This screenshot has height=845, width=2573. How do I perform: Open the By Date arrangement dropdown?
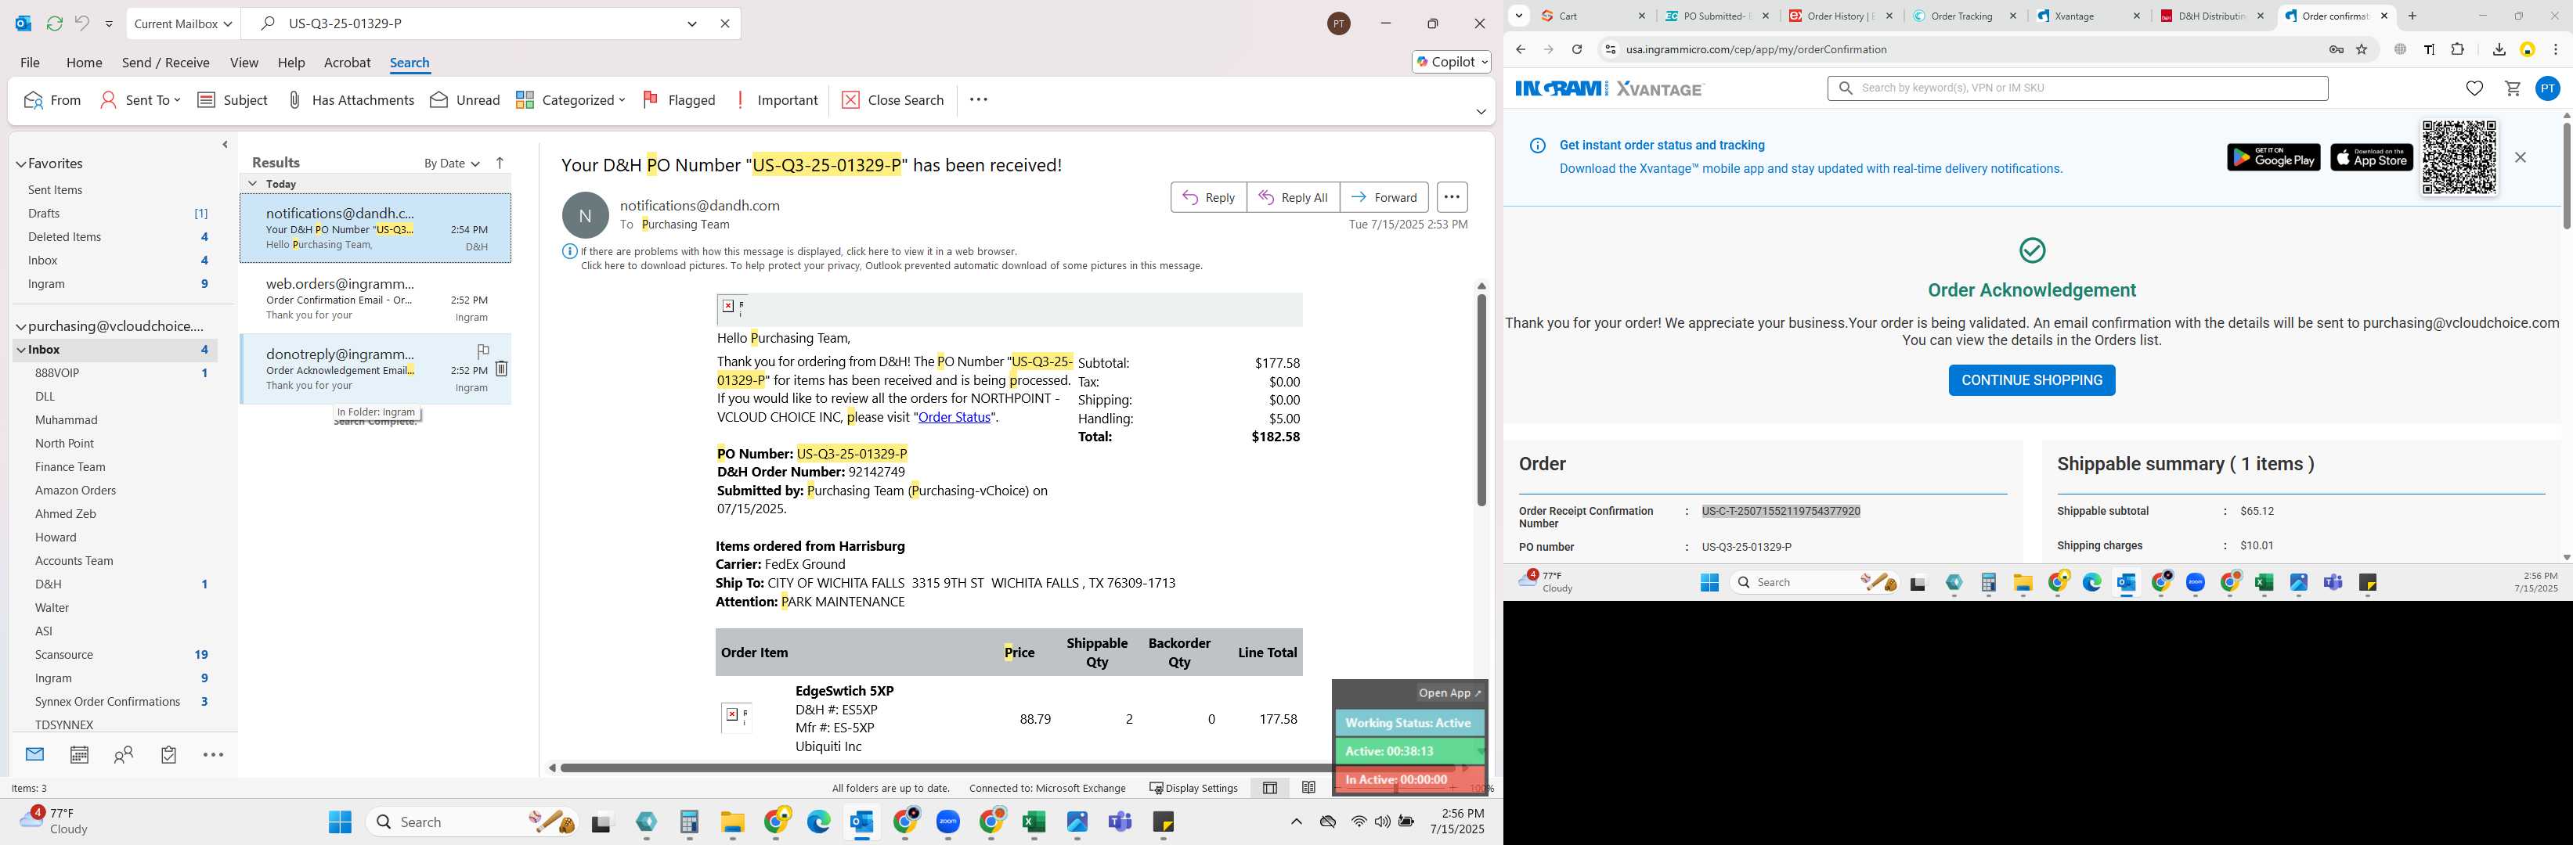click(x=452, y=163)
